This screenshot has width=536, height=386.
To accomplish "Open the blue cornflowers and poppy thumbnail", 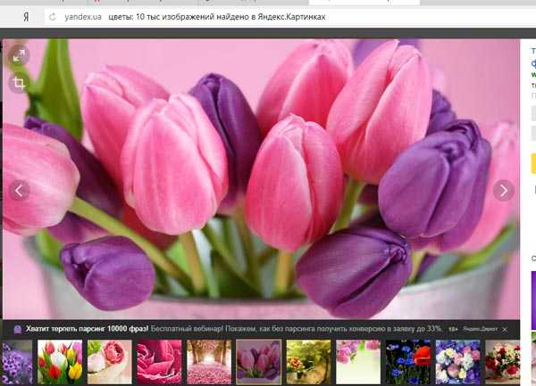I will [408, 362].
